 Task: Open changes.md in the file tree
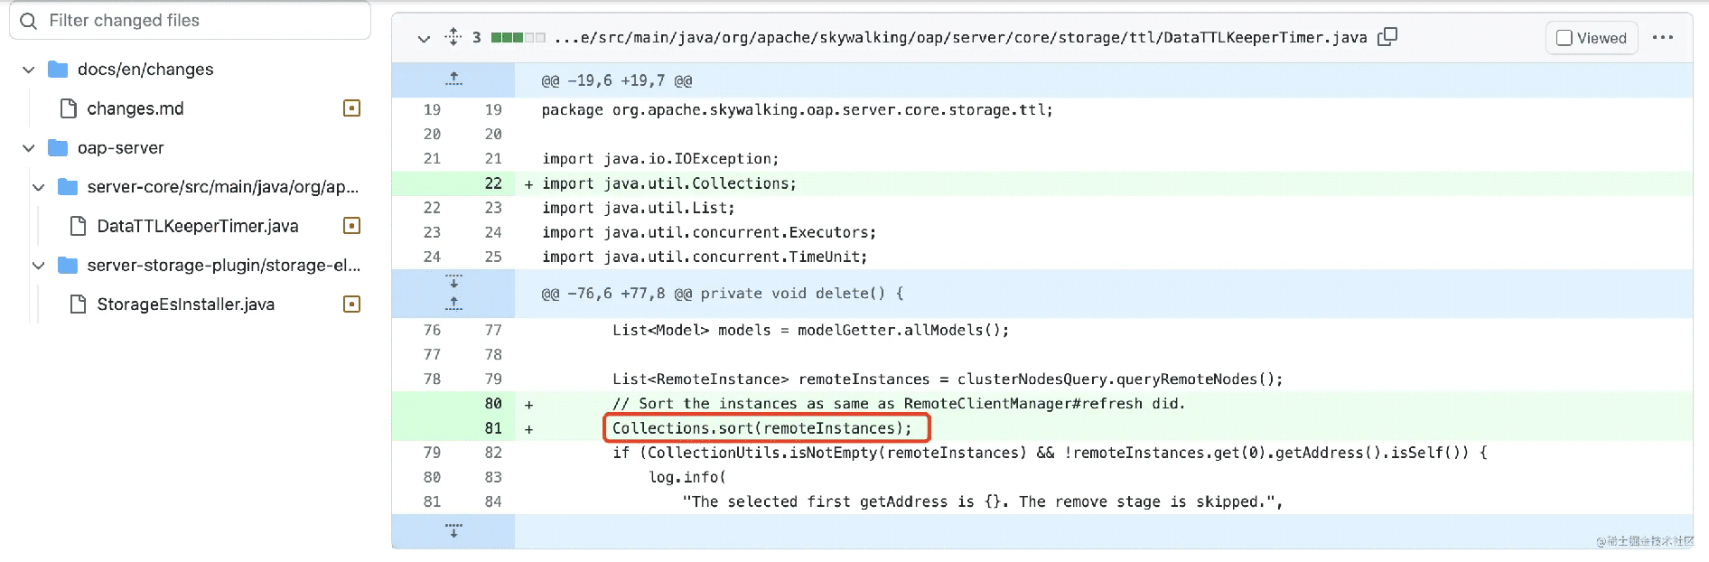click(135, 108)
